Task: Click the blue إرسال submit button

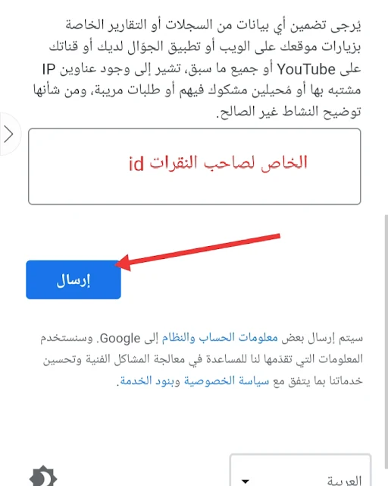Action: [x=74, y=280]
